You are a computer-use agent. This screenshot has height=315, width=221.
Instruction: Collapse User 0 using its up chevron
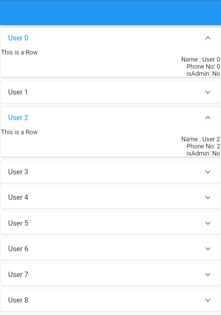(208, 38)
